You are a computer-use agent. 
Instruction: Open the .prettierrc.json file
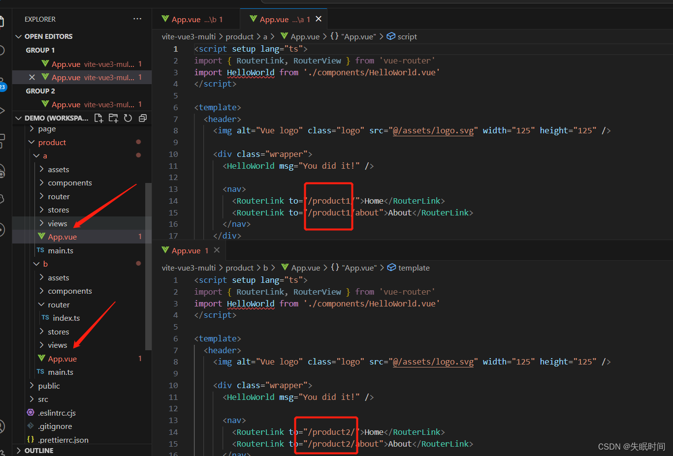(63, 440)
